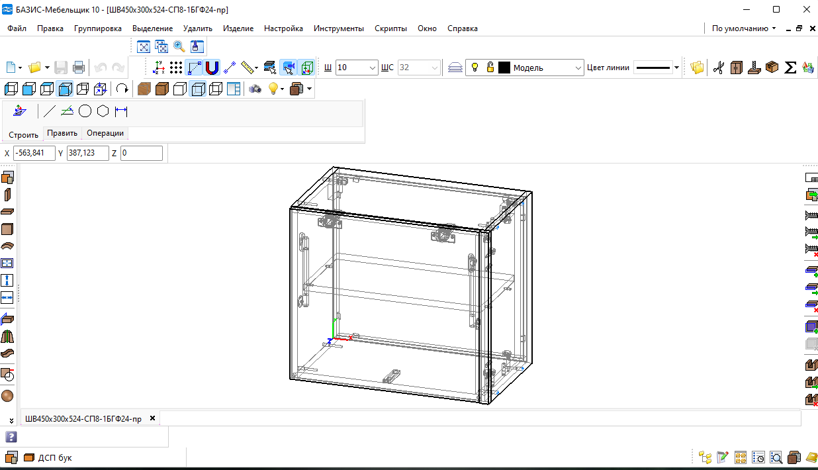Click the print icon

[x=79, y=68]
